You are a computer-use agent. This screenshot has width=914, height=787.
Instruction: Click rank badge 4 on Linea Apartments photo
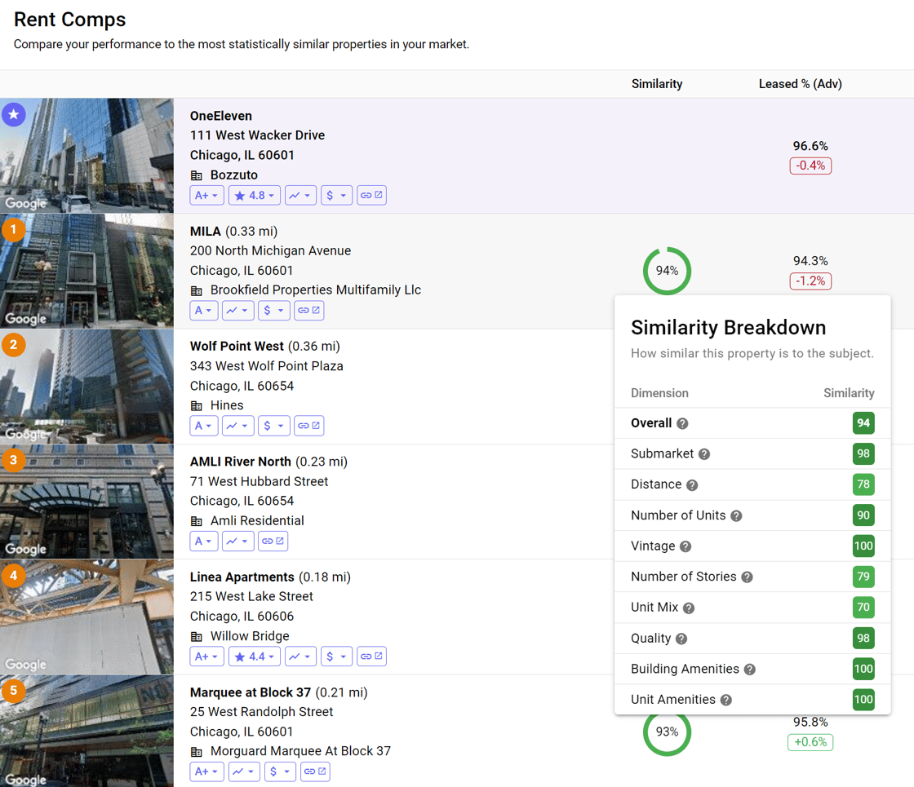[13, 576]
